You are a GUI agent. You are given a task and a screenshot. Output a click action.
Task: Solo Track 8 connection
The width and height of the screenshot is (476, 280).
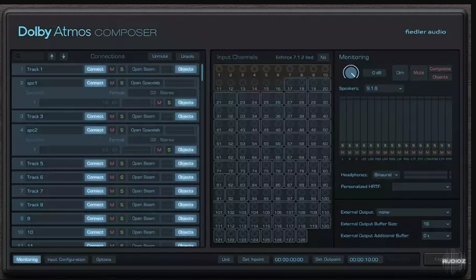(x=122, y=204)
